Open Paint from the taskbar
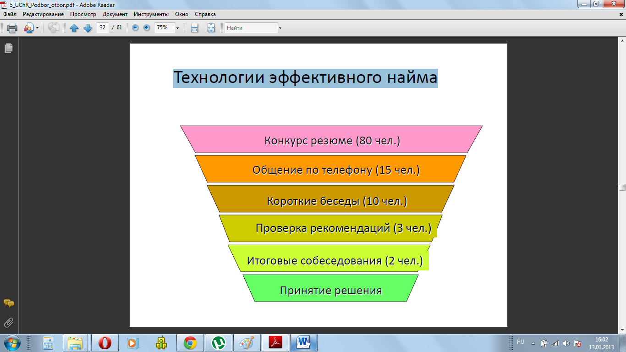 coord(247,343)
